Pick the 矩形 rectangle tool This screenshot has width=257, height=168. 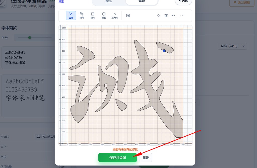pyautogui.click(x=93, y=15)
